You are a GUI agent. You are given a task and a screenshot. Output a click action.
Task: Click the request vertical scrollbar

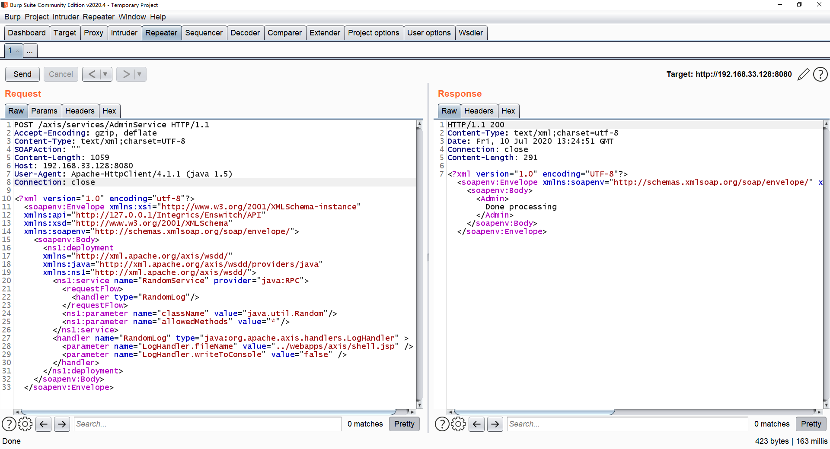point(419,264)
